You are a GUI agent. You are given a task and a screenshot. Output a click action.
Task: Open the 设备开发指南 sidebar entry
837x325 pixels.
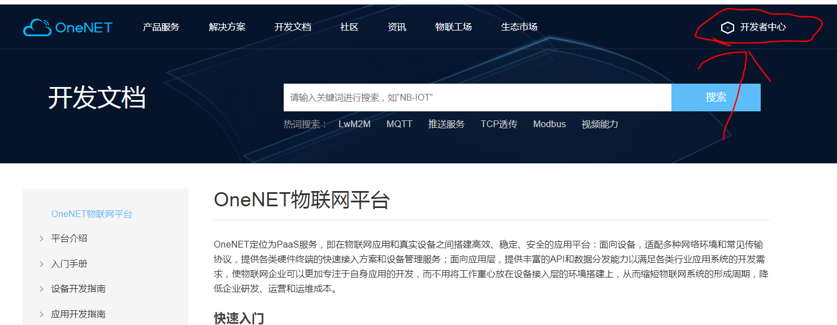pyautogui.click(x=78, y=289)
